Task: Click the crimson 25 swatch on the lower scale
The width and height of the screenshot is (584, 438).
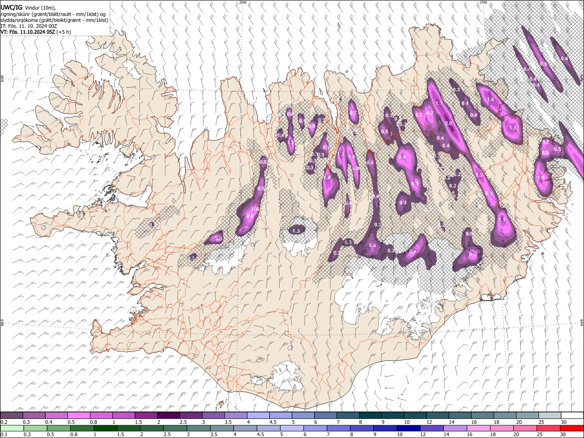Action: [x=547, y=428]
